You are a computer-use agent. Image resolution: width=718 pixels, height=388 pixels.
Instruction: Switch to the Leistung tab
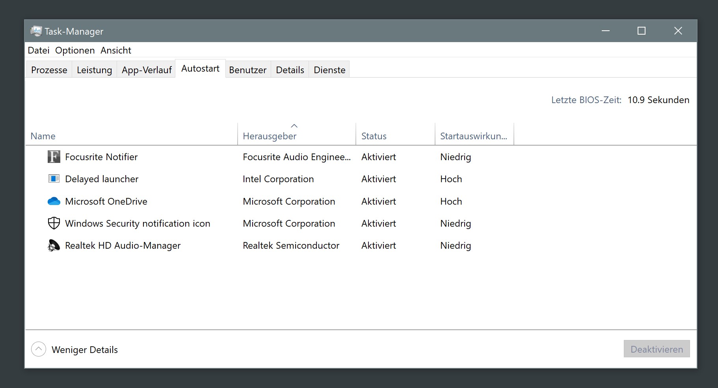coord(94,70)
